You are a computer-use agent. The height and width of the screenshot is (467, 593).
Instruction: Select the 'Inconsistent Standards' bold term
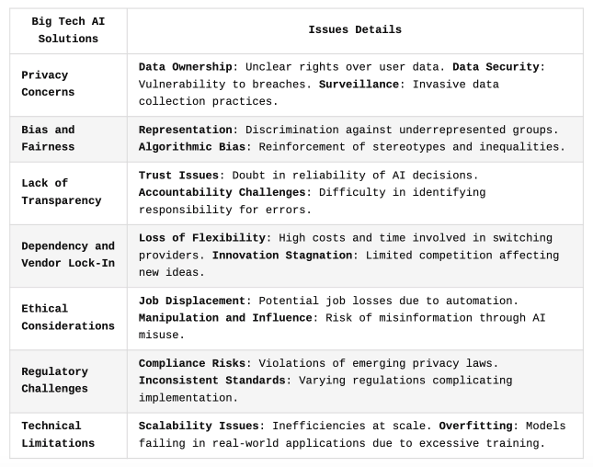[211, 380]
